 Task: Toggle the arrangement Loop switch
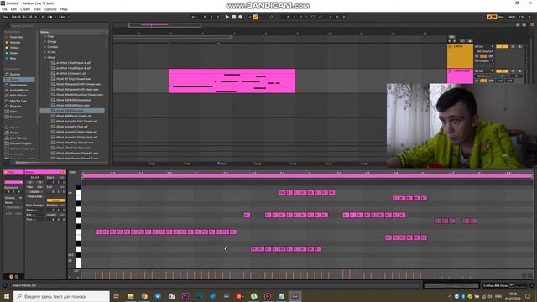pos(313,17)
